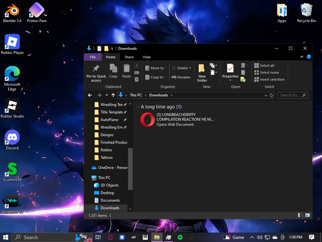Create a New folder from the ribbon
This screenshot has width=322, height=242.
pyautogui.click(x=202, y=72)
